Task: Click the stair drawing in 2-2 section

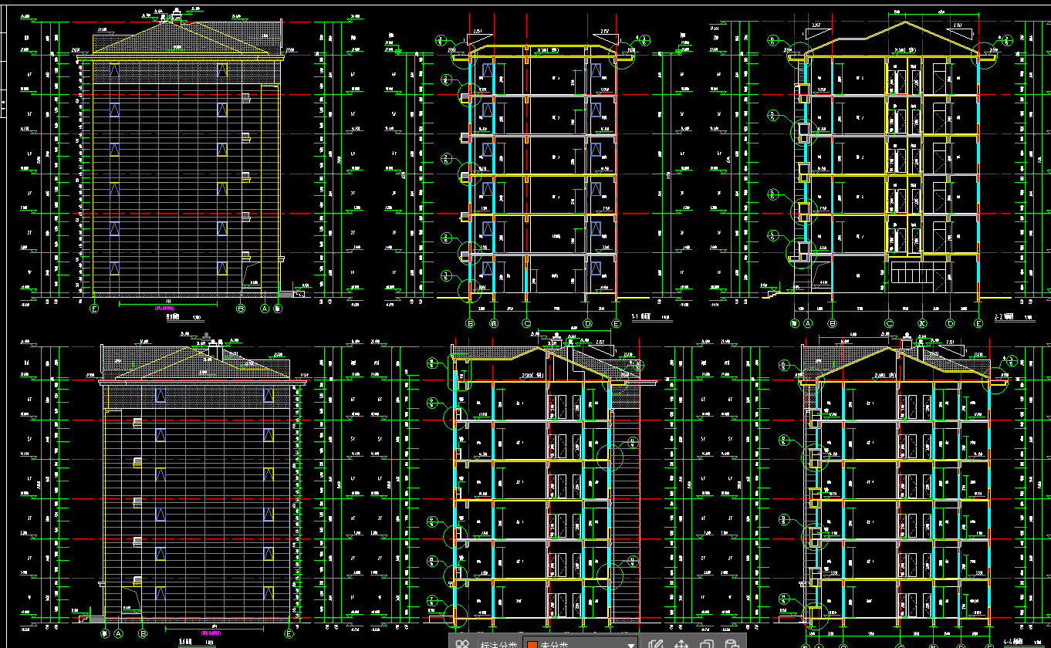Action: click(911, 272)
